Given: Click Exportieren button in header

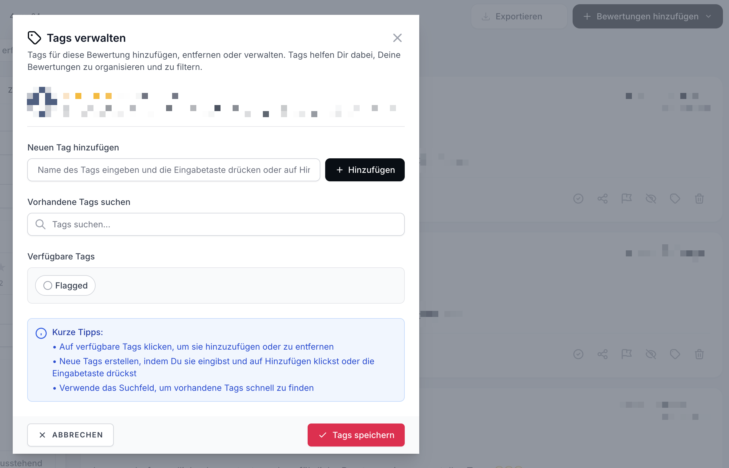Looking at the screenshot, I should 518,16.
